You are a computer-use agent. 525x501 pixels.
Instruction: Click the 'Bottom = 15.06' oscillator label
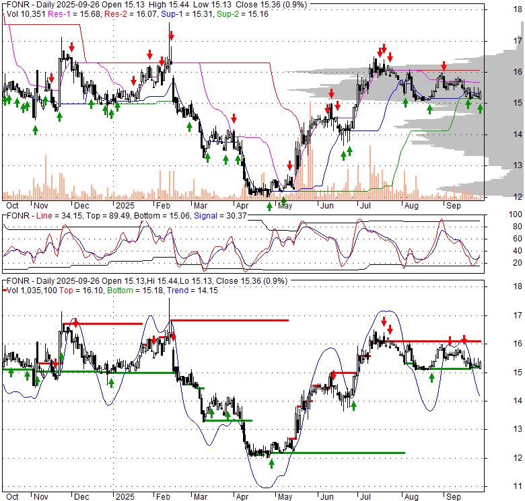tap(162, 216)
